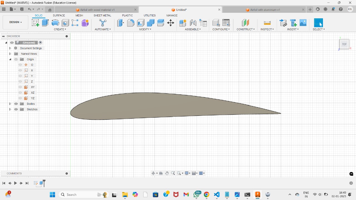Toggle visibility of the Origin folder
Screen dimensions: 356x200
click(16, 59)
